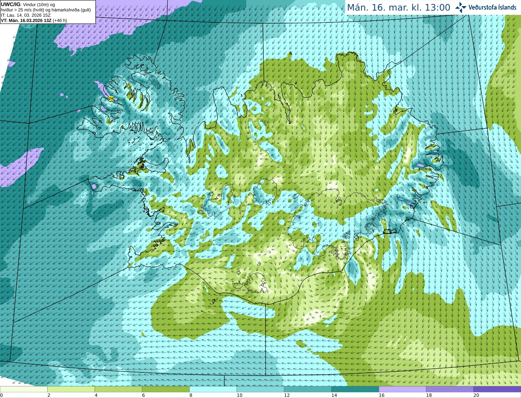Click the legend scale label '16'
Viewport: 521px width, 398px height.
381,395
